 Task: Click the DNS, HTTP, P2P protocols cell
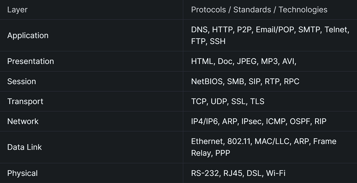pos(270,35)
